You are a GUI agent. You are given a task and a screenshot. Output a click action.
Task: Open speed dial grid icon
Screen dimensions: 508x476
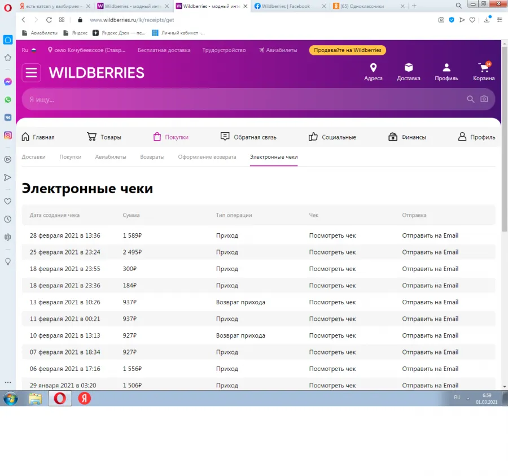(x=62, y=20)
